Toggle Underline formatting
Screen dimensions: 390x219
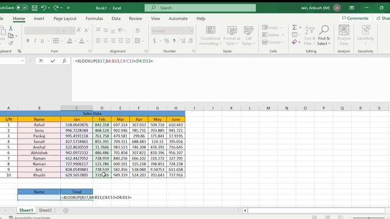tap(42, 41)
